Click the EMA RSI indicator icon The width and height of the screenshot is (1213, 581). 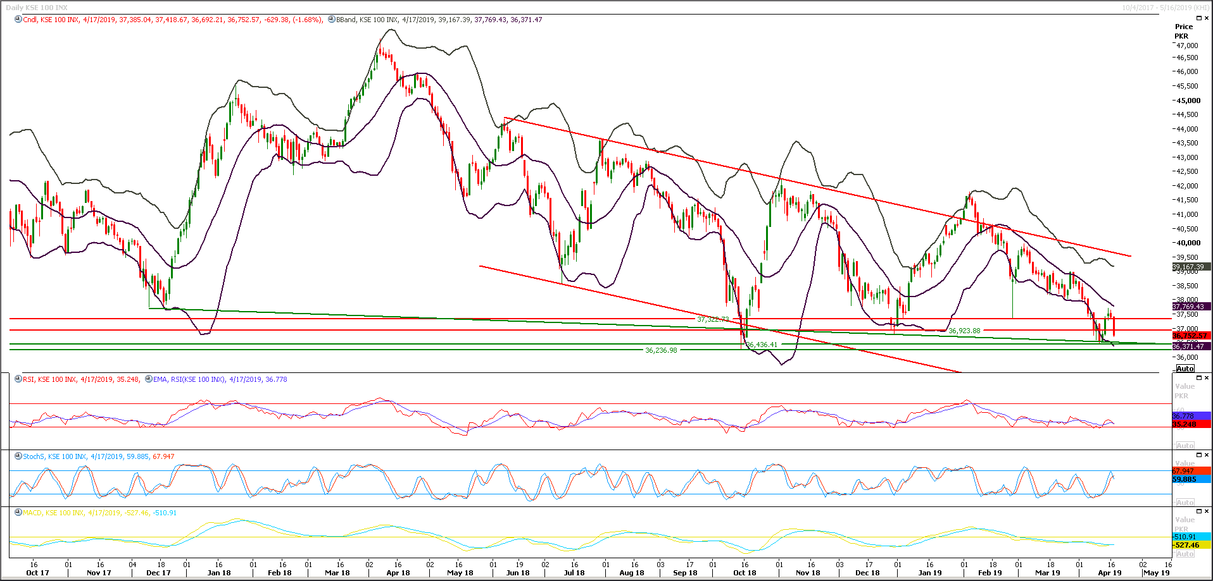pos(148,379)
